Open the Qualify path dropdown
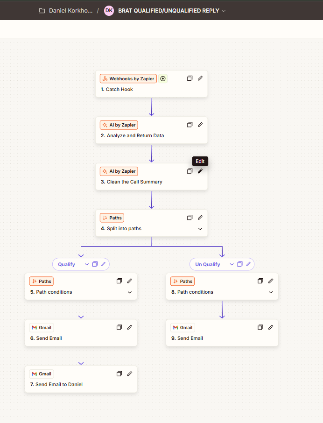Viewport: 323px width, 423px height. [x=86, y=264]
